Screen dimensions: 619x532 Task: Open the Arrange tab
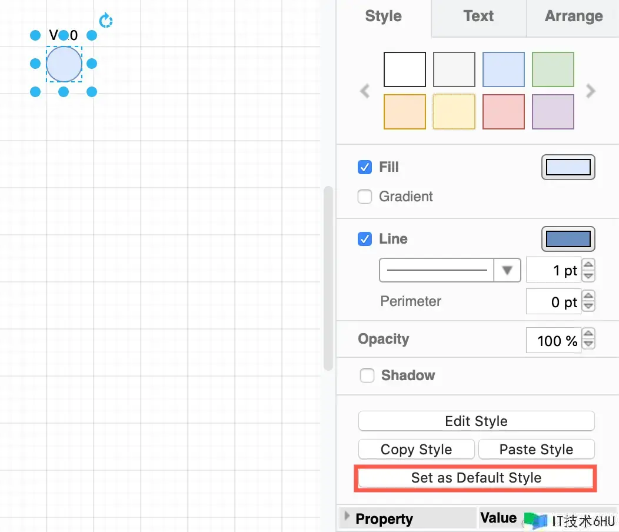[574, 16]
